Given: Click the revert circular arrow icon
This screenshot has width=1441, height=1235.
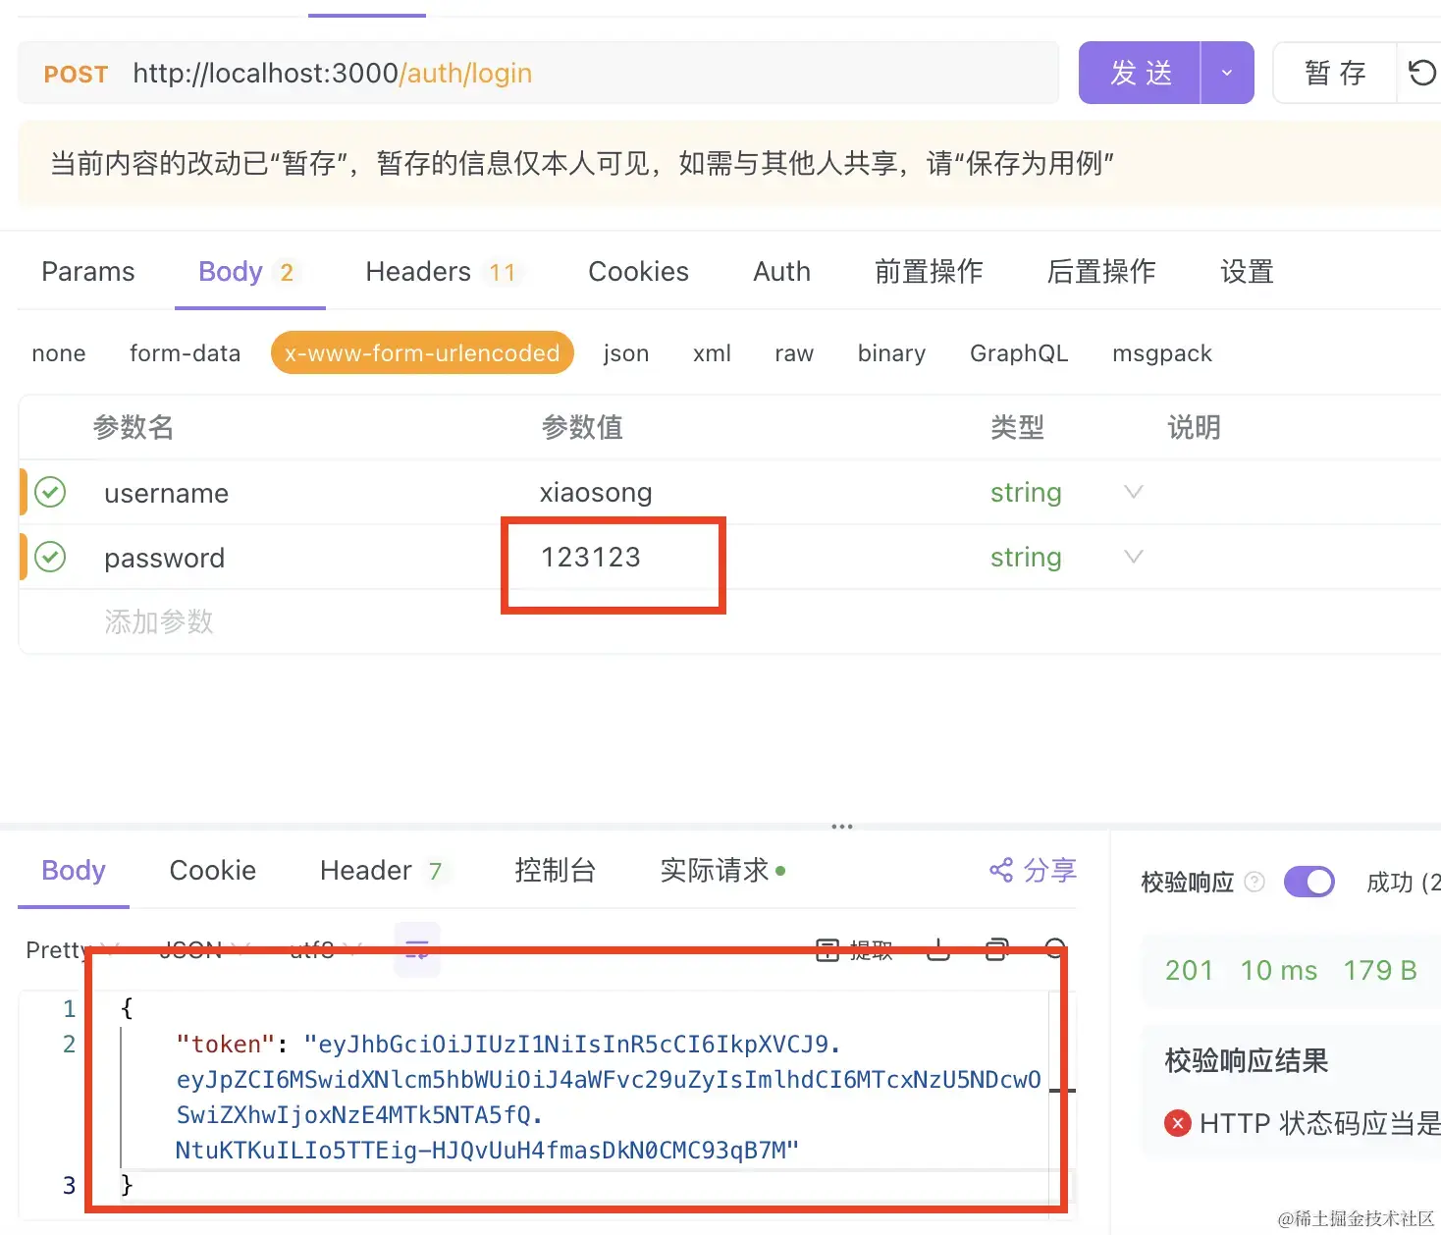Looking at the screenshot, I should [1420, 73].
